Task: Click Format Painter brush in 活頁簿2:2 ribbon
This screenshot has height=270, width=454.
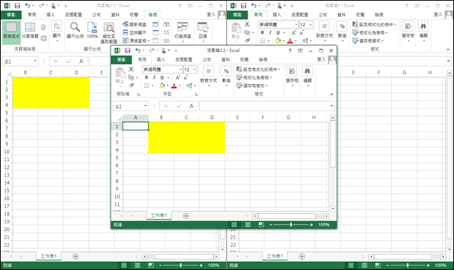Action: (x=131, y=85)
